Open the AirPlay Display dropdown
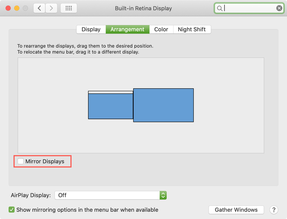Screen dimensions: 287x219 [111, 195]
